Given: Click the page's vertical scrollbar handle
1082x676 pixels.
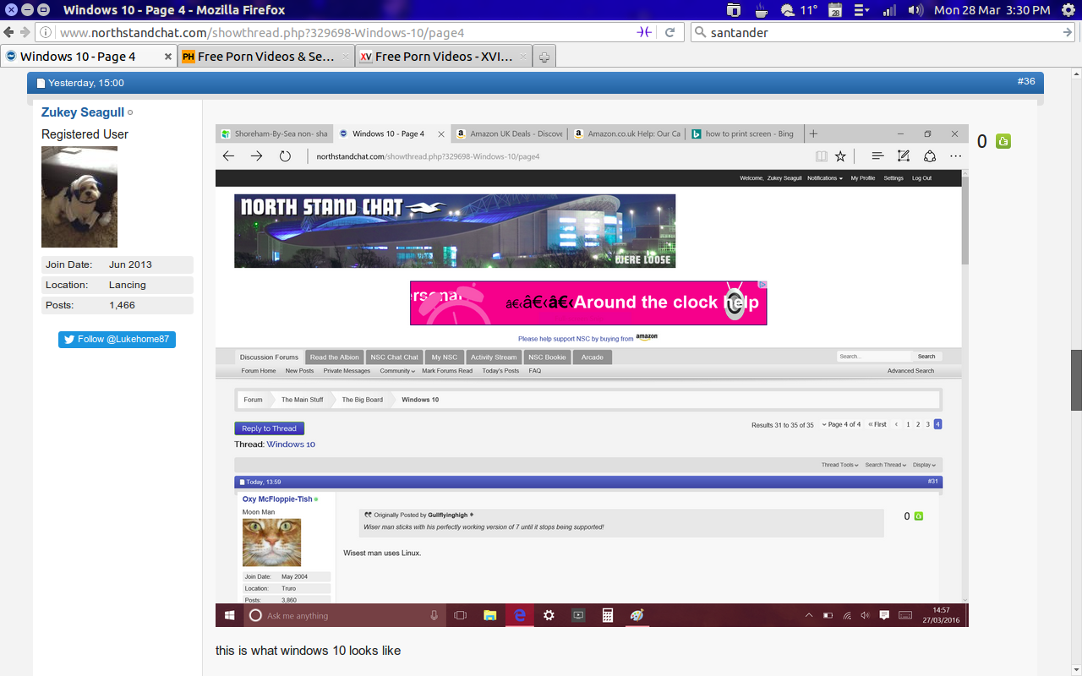Looking at the screenshot, I should tap(1076, 380).
